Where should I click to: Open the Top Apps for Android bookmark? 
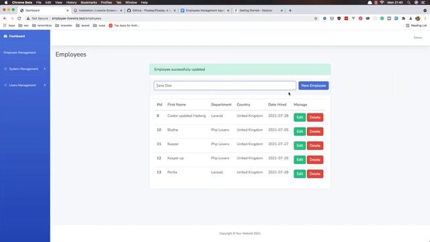coord(124,26)
